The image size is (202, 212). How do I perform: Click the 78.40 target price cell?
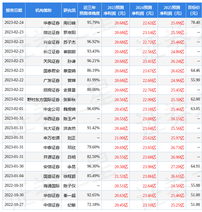tap(195, 23)
